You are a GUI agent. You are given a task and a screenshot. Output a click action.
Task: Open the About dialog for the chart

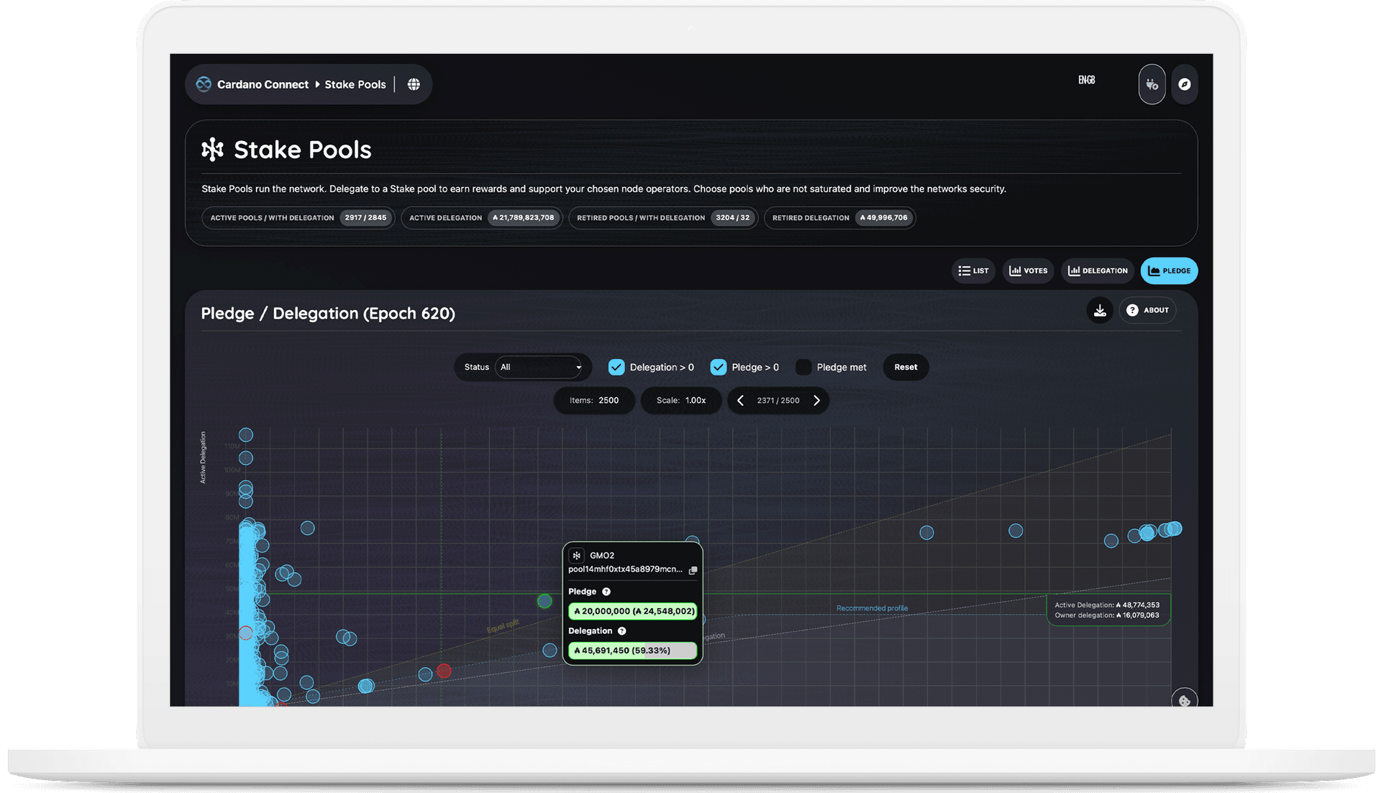coord(1147,310)
